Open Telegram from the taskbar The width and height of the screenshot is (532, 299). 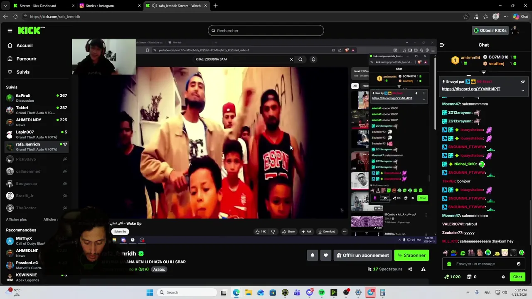[370, 292]
